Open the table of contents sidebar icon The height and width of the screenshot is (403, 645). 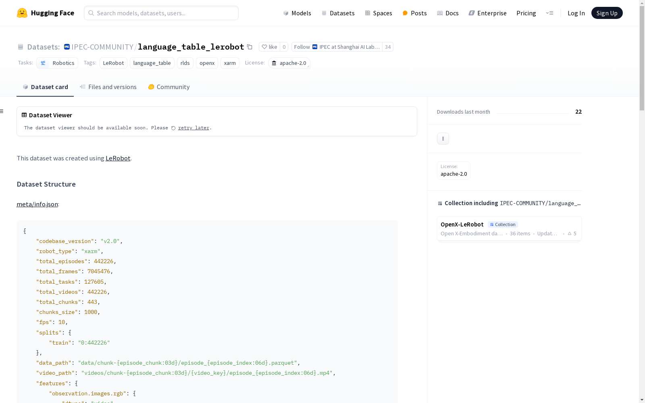[x=2, y=111]
